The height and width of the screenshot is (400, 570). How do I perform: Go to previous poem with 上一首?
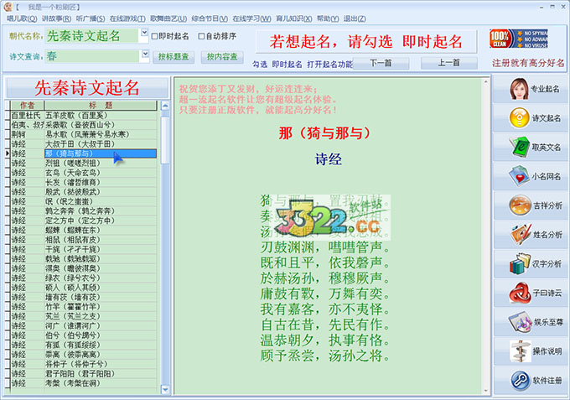click(x=449, y=63)
